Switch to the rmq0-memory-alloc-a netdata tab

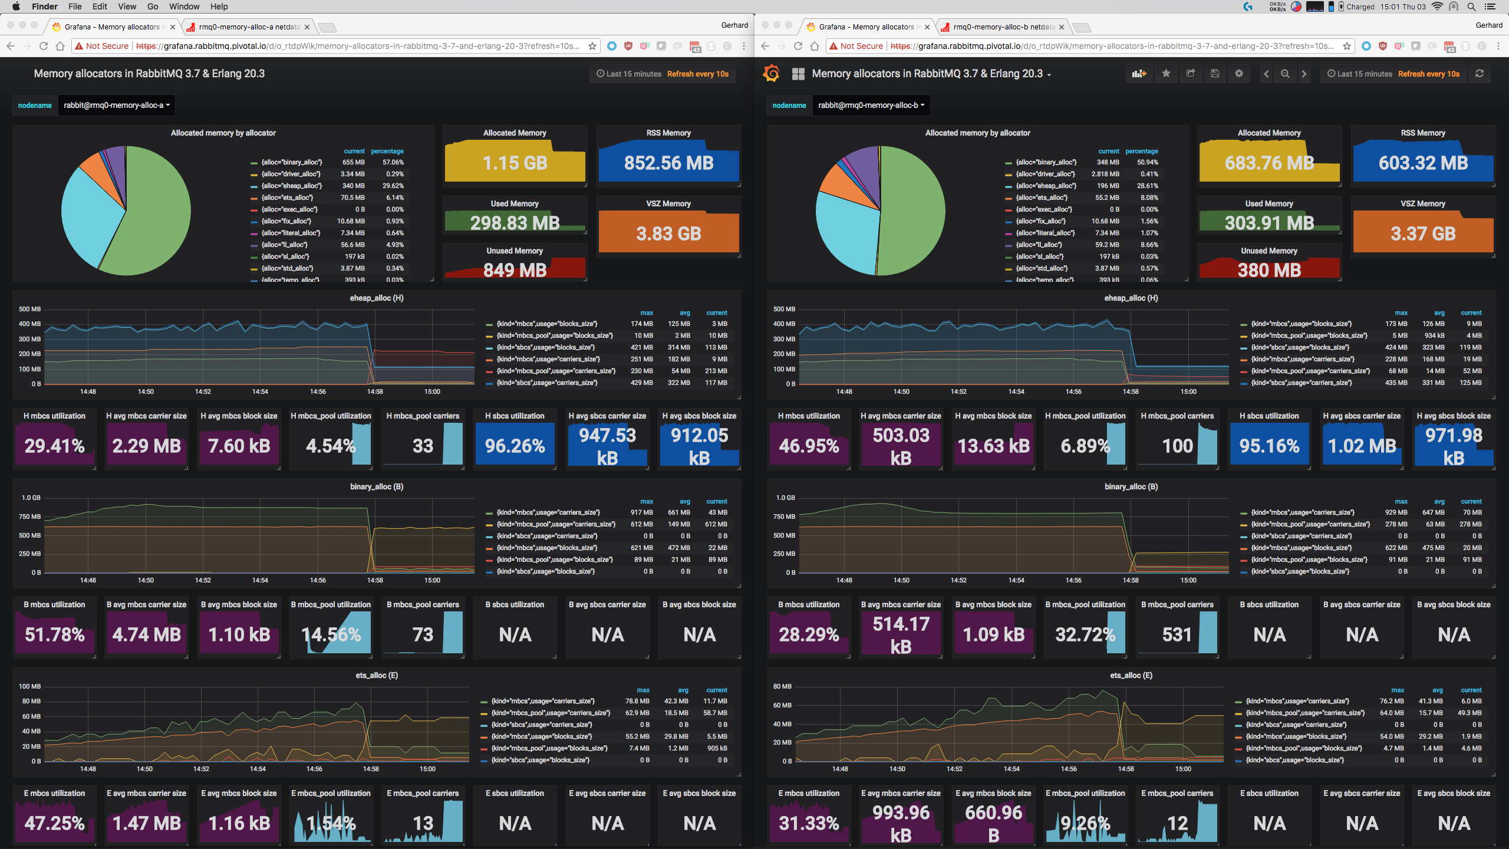[248, 27]
